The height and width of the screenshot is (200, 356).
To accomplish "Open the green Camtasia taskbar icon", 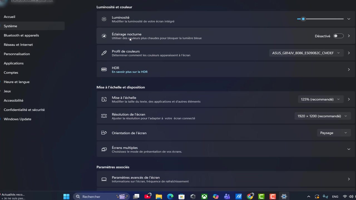I will [x=261, y=196].
